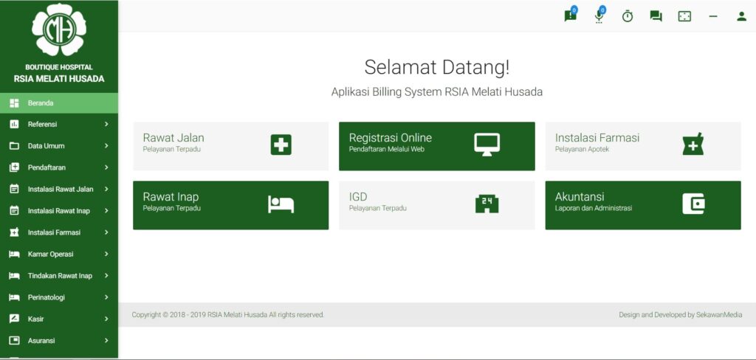
Task: Click the mortar icon on Instalasi Farmasi card
Action: tap(693, 144)
